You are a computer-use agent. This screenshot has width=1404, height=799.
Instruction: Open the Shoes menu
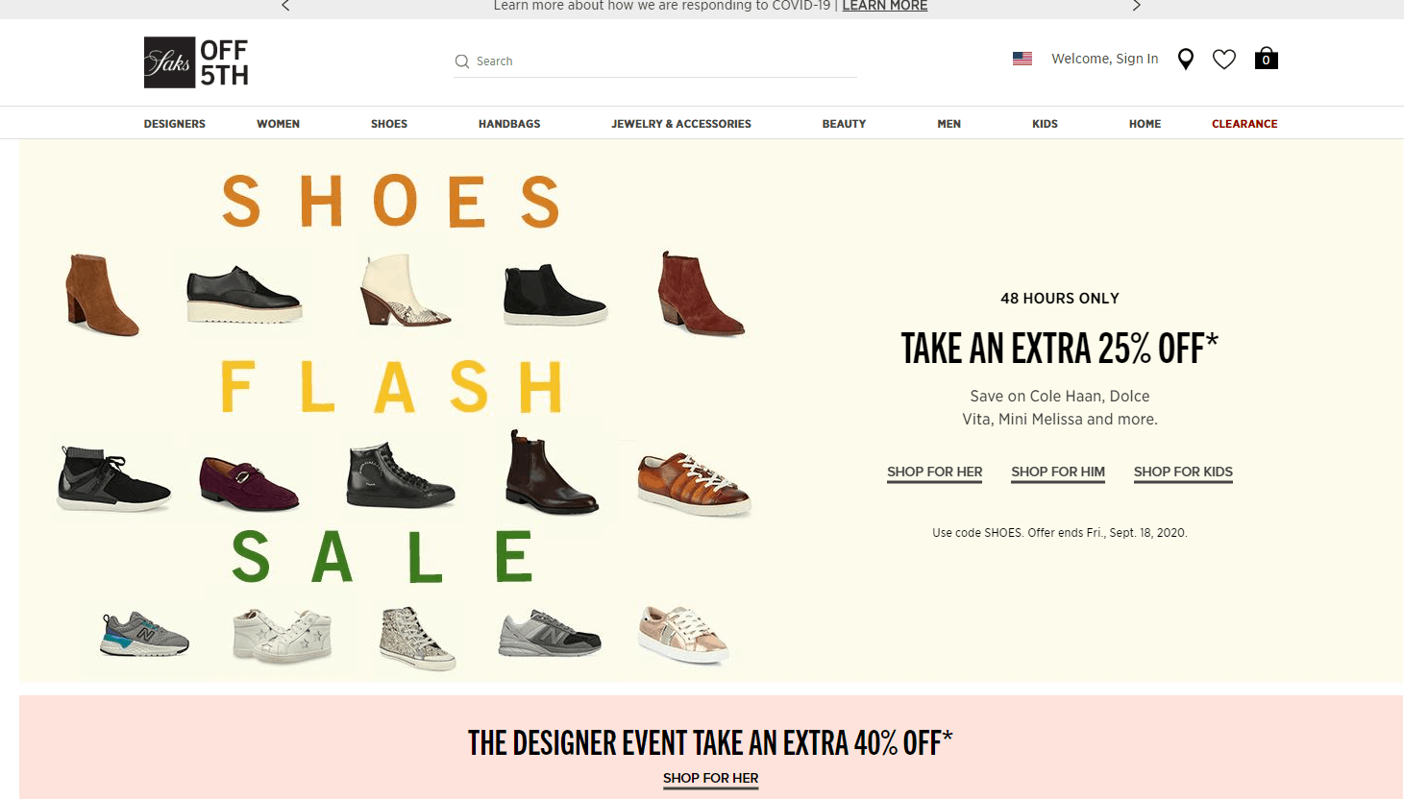(389, 124)
